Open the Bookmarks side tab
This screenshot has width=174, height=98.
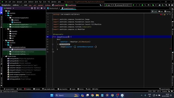[x=1, y=71]
